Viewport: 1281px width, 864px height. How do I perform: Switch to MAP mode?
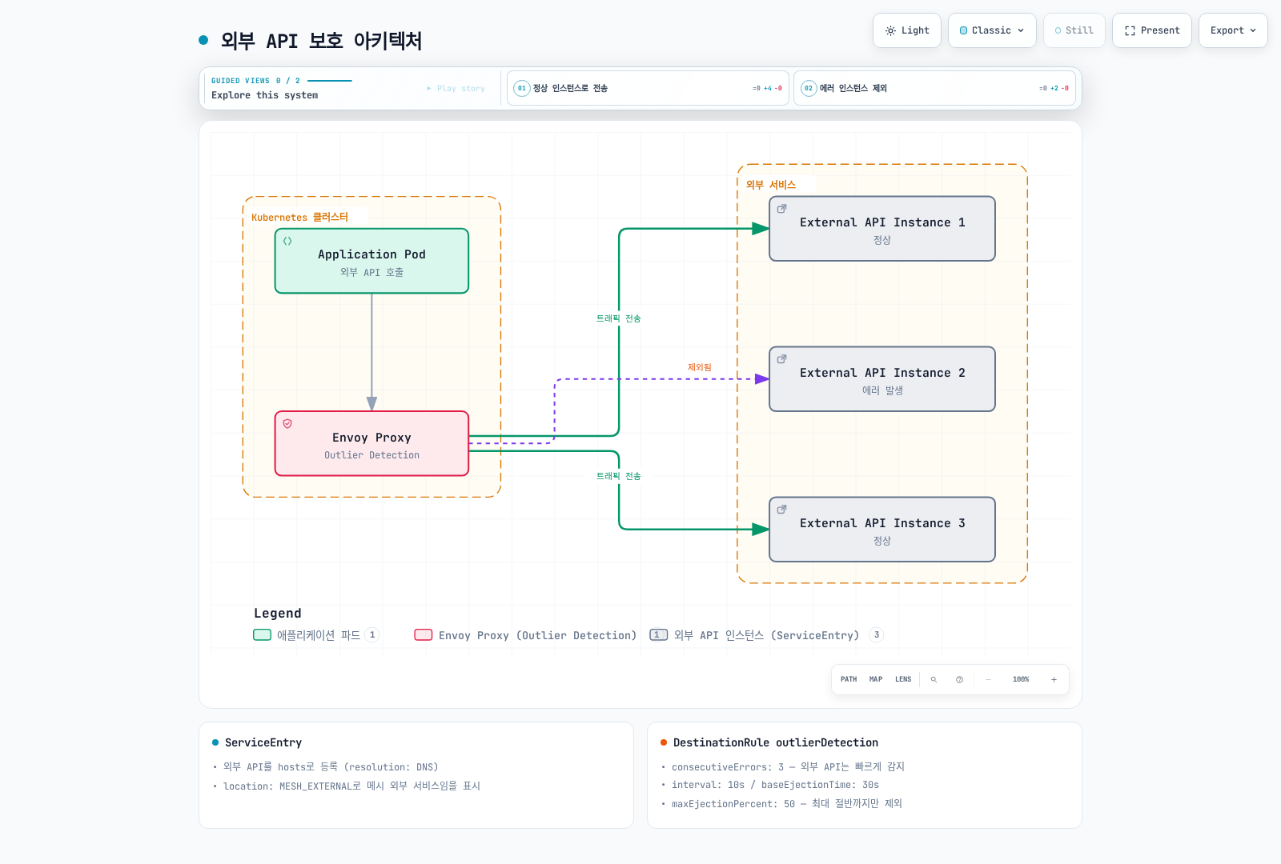876,679
